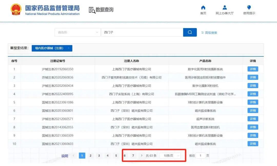
Task: Click the blue magnifier search button
Action: point(190,32)
